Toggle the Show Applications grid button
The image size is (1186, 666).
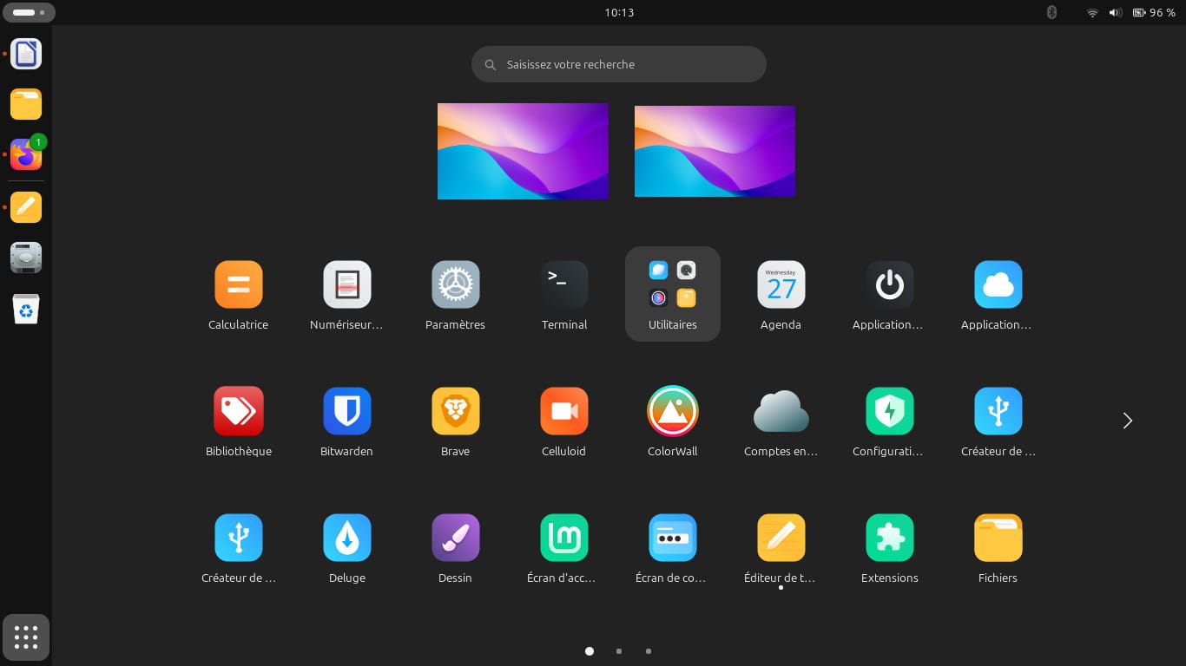coord(26,637)
